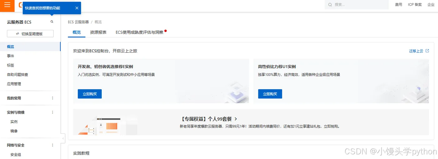Open the 我的常用 more-options dots

[53, 98]
